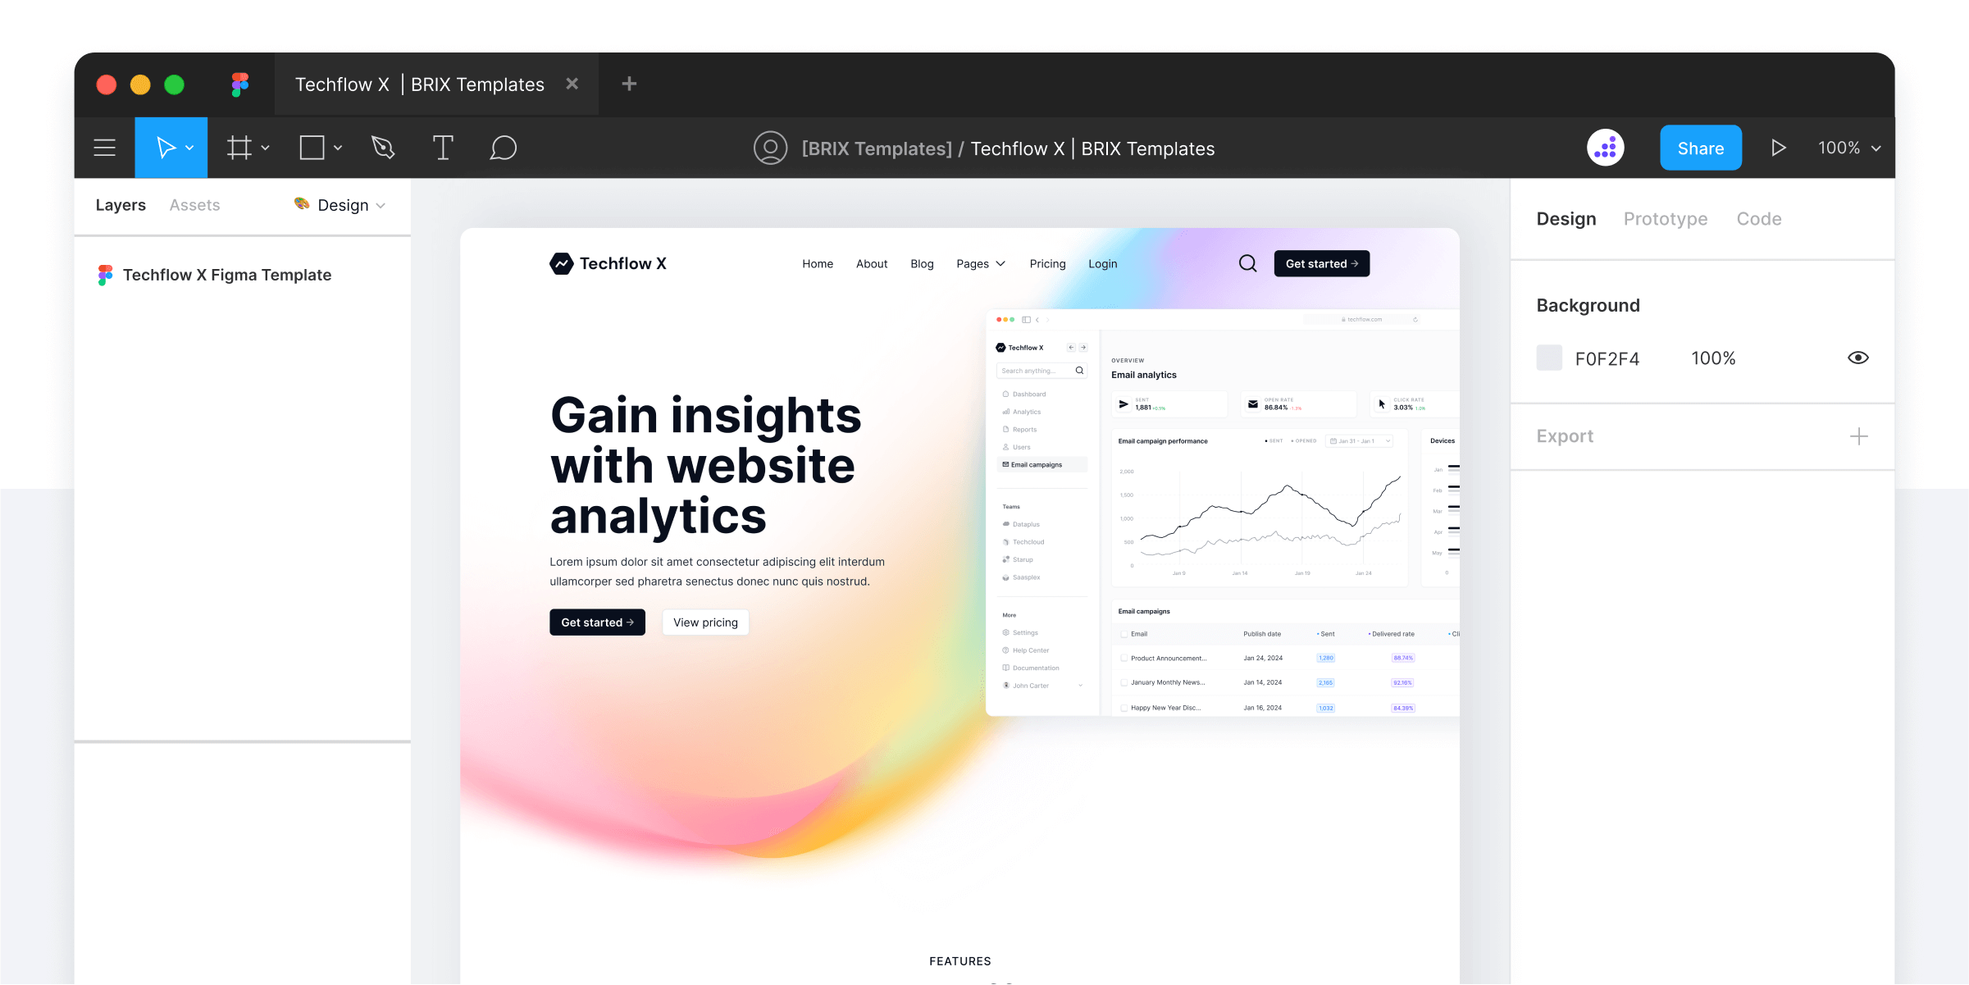Screen dimensions: 1969x985
Task: Select Techflow X Figma Template layer
Action: coord(227,274)
